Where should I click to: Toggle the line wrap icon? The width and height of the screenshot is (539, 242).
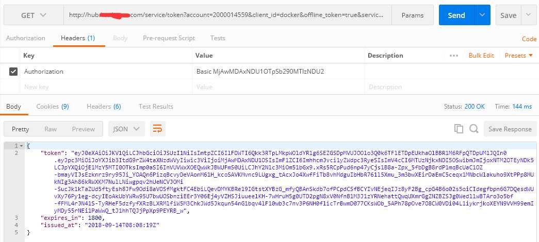[x=158, y=129]
